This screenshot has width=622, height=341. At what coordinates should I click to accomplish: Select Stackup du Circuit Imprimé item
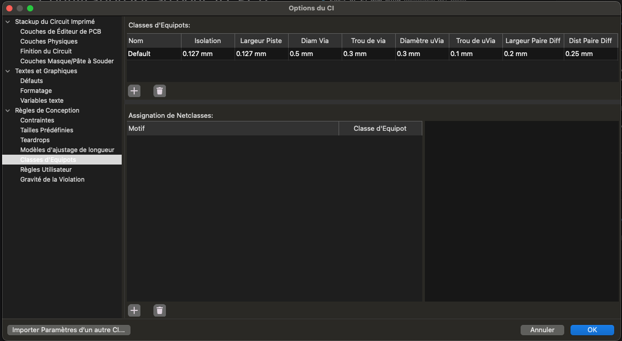coord(55,22)
